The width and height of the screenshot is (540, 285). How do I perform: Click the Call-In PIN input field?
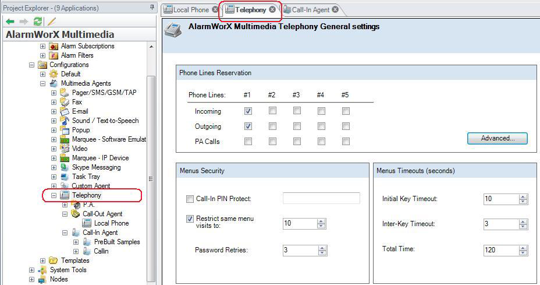pyautogui.click(x=321, y=199)
